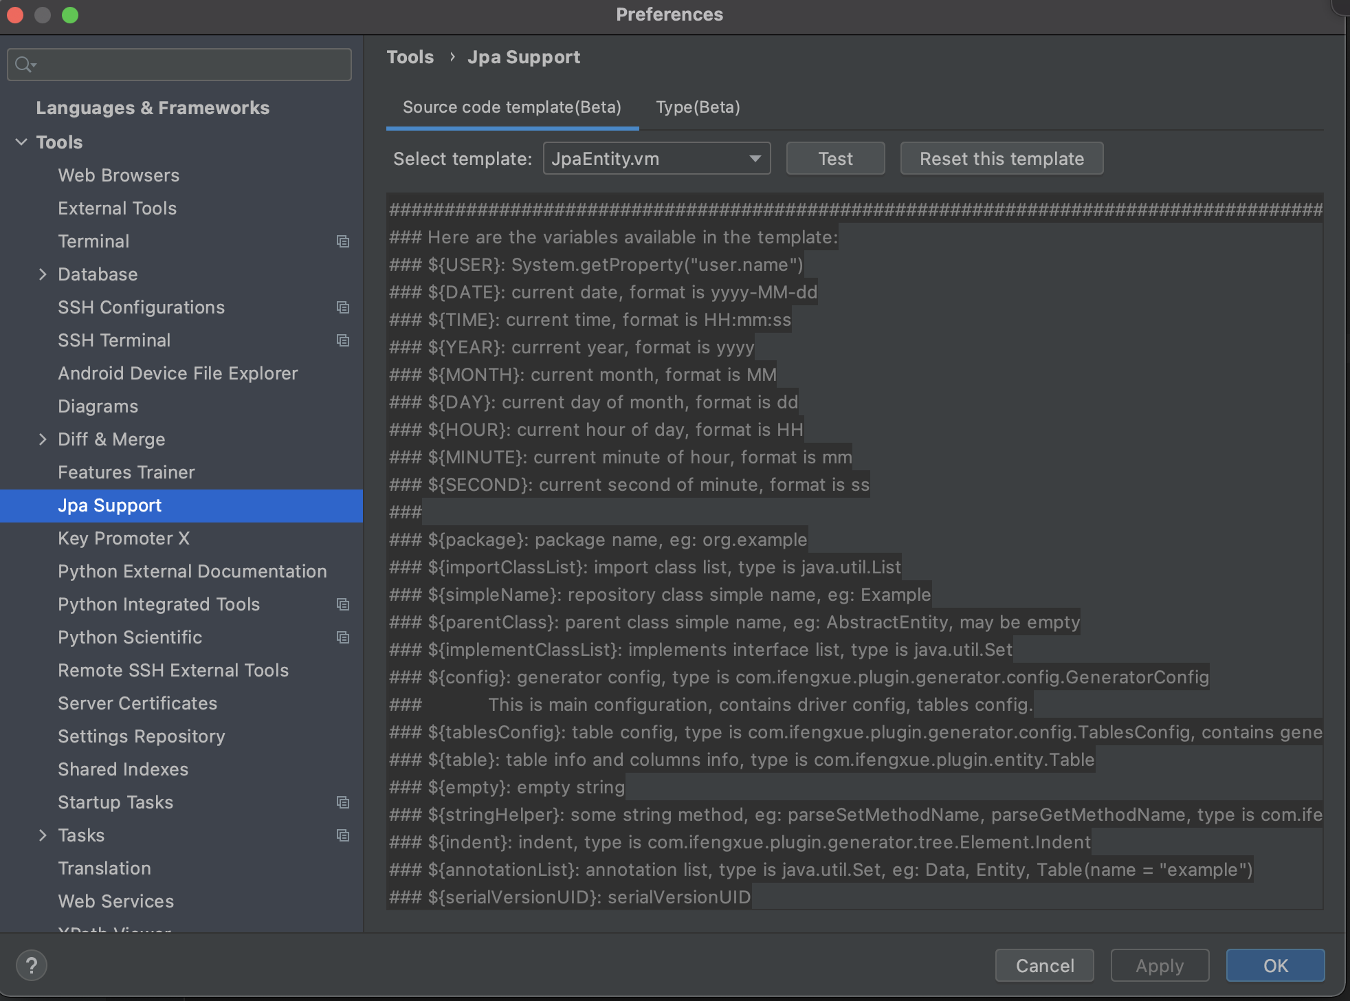Screen dimensions: 1350x1001
Task: Click the search magnifier icon in settings
Action: tap(24, 65)
